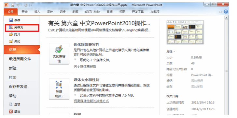Click the last modified time 2015/10/4 23:16

pyautogui.click(x=203, y=103)
